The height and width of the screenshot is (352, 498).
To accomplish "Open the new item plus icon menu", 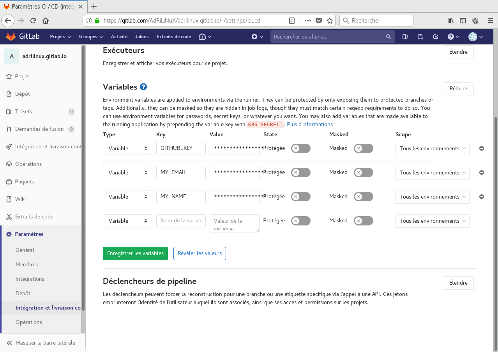I will pyautogui.click(x=257, y=37).
